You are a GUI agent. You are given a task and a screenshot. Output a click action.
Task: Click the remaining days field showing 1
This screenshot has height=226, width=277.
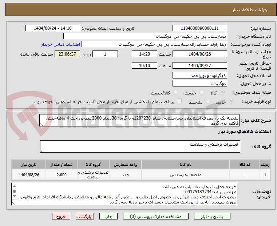105,54
